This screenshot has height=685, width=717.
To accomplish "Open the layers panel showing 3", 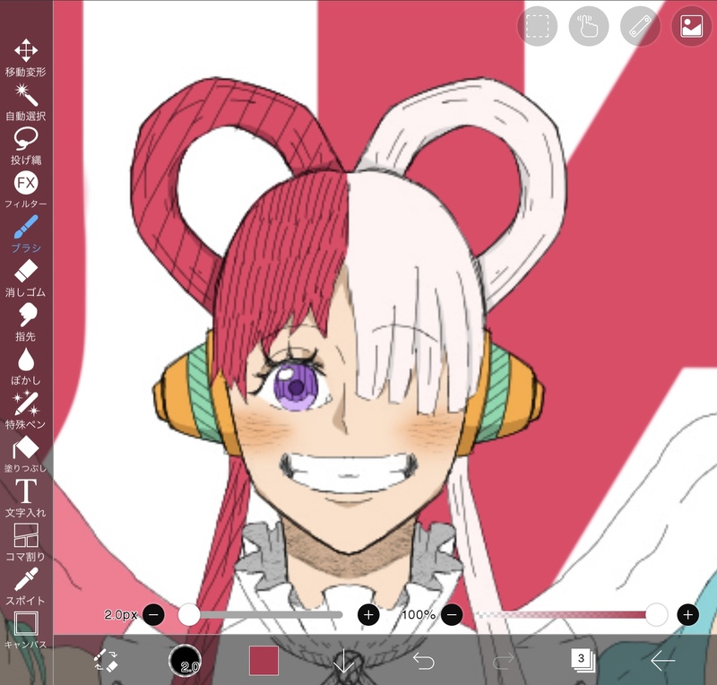I will click(583, 660).
